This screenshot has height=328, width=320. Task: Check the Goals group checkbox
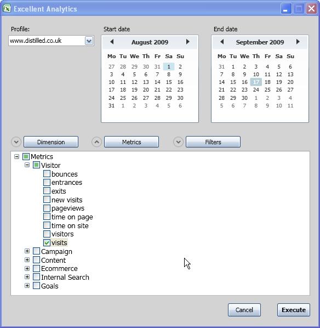tap(36, 286)
